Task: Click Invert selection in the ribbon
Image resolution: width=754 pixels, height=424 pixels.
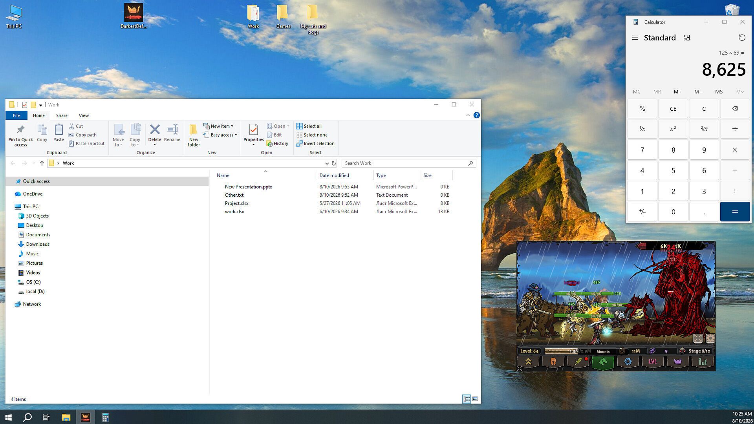Action: [315, 143]
